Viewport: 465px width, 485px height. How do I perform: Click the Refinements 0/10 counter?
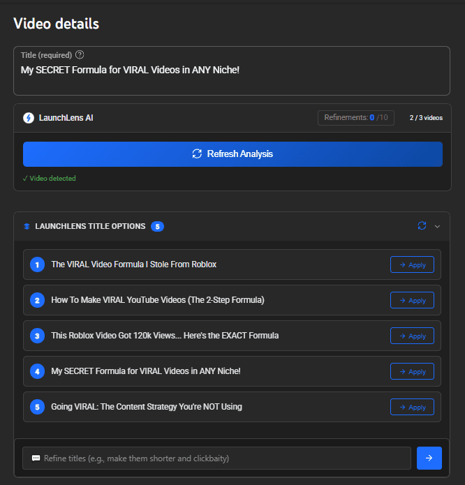(x=355, y=118)
